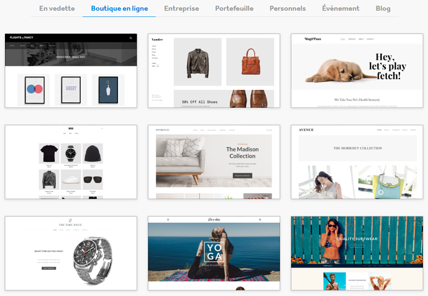Image resolution: width=428 pixels, height=296 pixels.
Task: Click the black beanie product in Hugo template
Action: [x=93, y=153]
